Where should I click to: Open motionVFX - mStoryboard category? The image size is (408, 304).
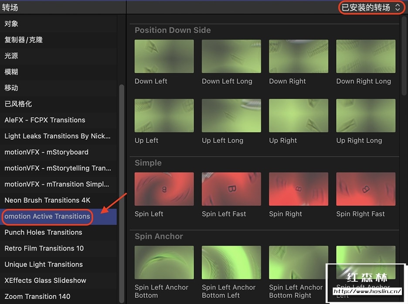[46, 152]
